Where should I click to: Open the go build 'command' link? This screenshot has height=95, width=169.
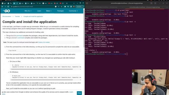(x=19, y=36)
